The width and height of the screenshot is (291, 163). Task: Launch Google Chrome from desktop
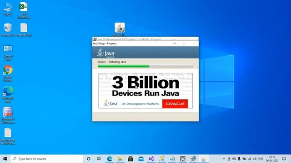[x=8, y=73]
